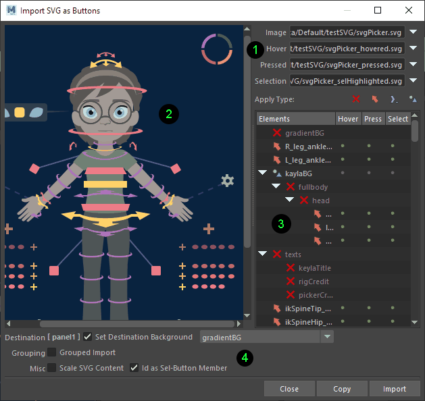
Task: Collapse the kaylaBG tree group
Action: 262,173
